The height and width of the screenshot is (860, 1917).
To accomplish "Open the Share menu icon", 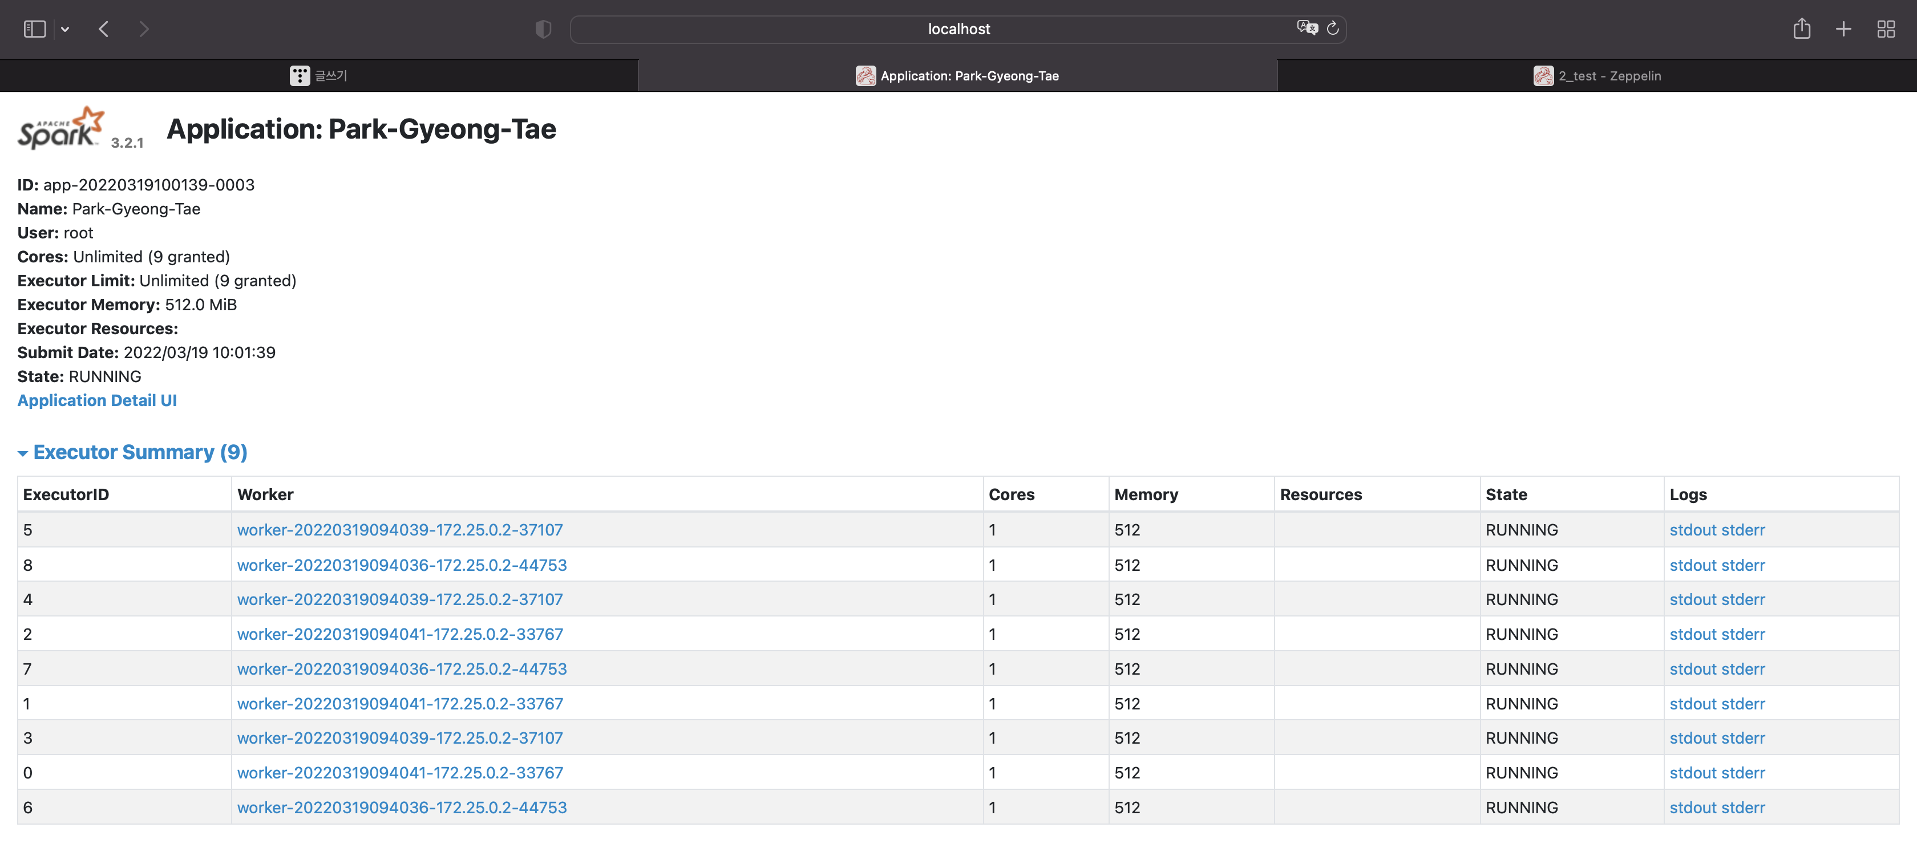I will click(1802, 29).
